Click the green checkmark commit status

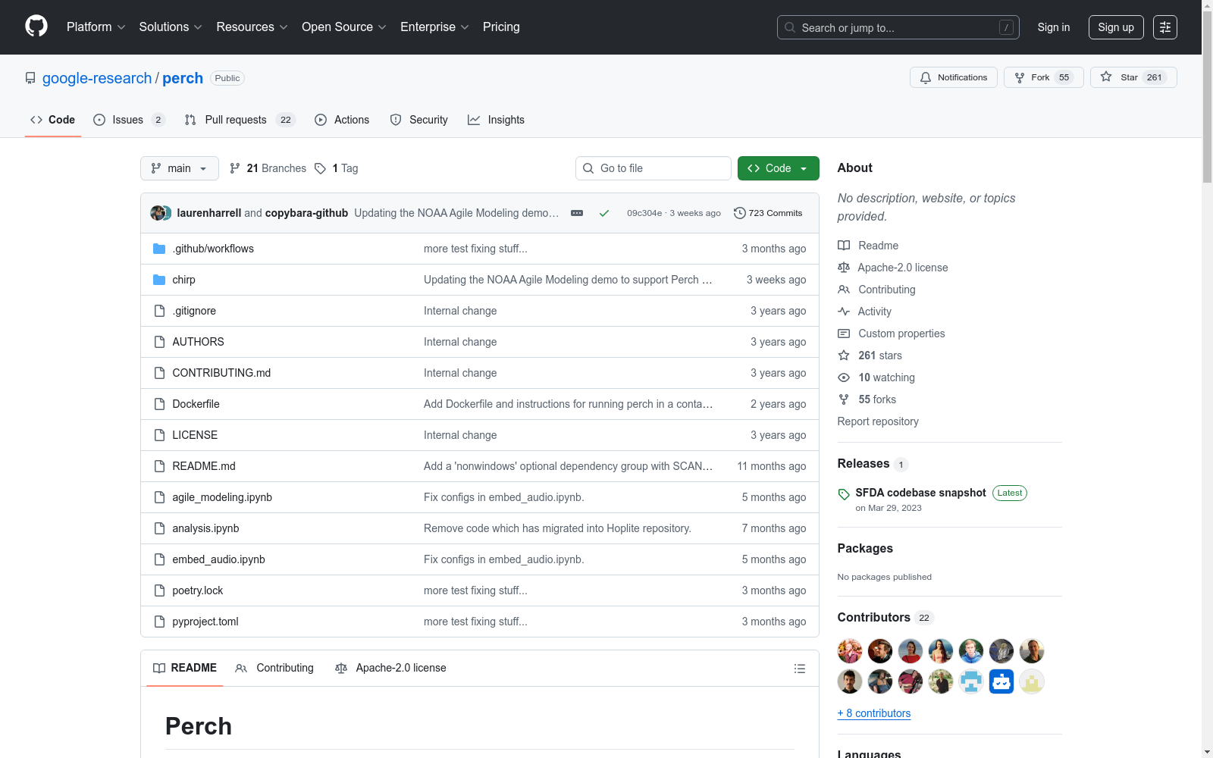[x=604, y=213]
